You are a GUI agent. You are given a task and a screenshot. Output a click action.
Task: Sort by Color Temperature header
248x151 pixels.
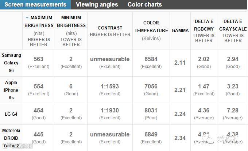151,27
